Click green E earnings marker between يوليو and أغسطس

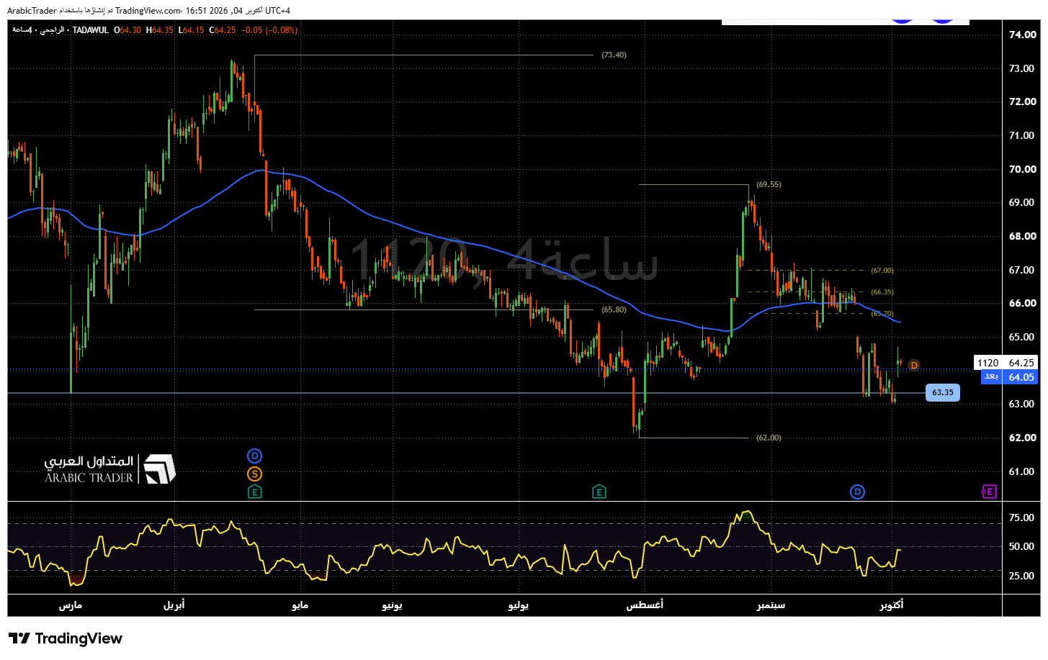point(599,492)
